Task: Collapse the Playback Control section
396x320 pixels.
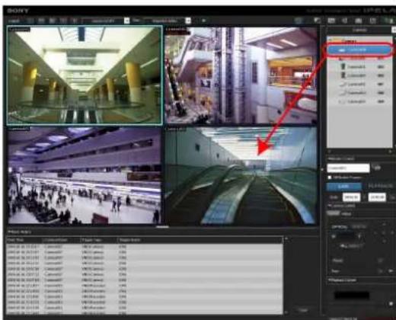Action: pos(330,280)
